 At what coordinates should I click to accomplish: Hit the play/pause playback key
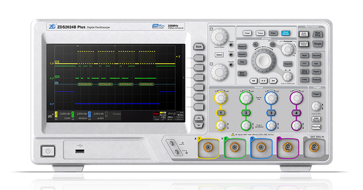263,81
